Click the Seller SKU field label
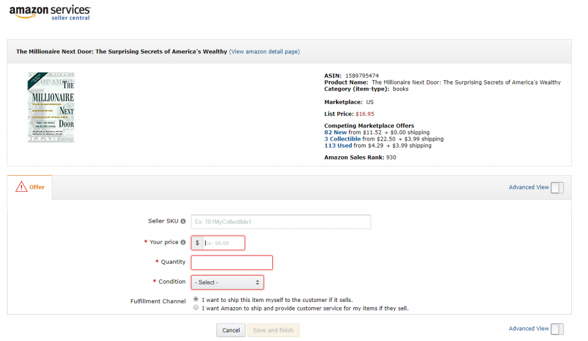588x341 pixels. pyautogui.click(x=163, y=221)
